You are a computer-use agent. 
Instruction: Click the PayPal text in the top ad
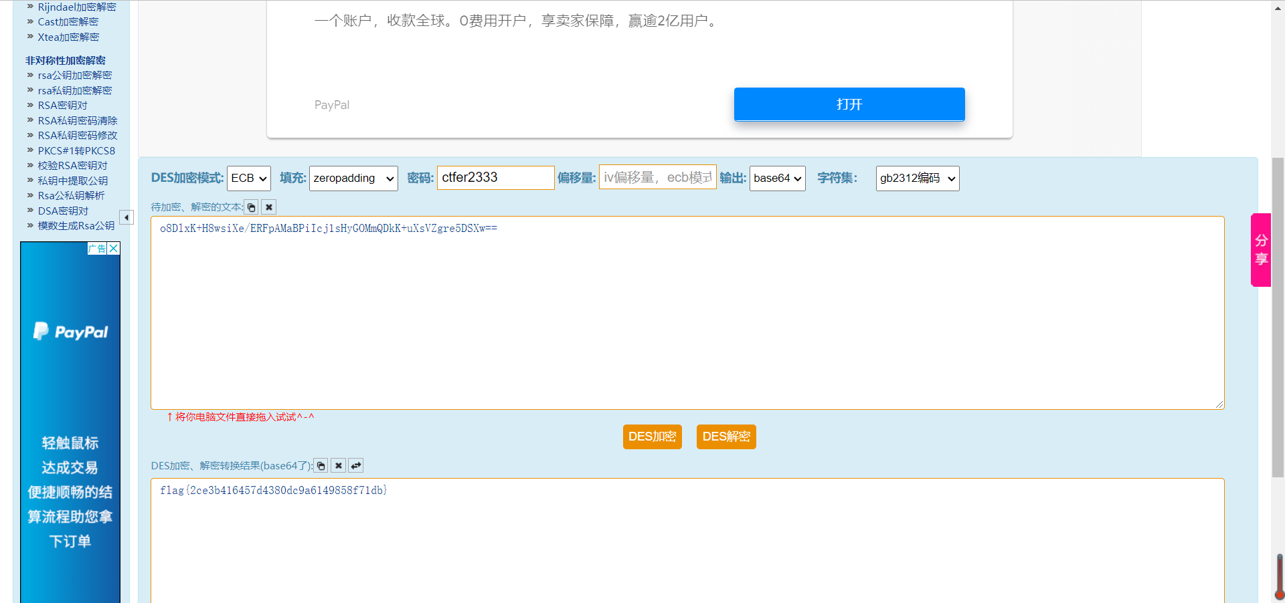click(332, 105)
